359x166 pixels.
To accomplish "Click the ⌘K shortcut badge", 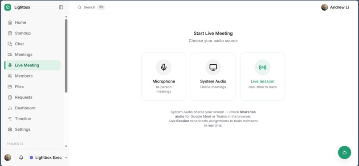I will (x=101, y=7).
